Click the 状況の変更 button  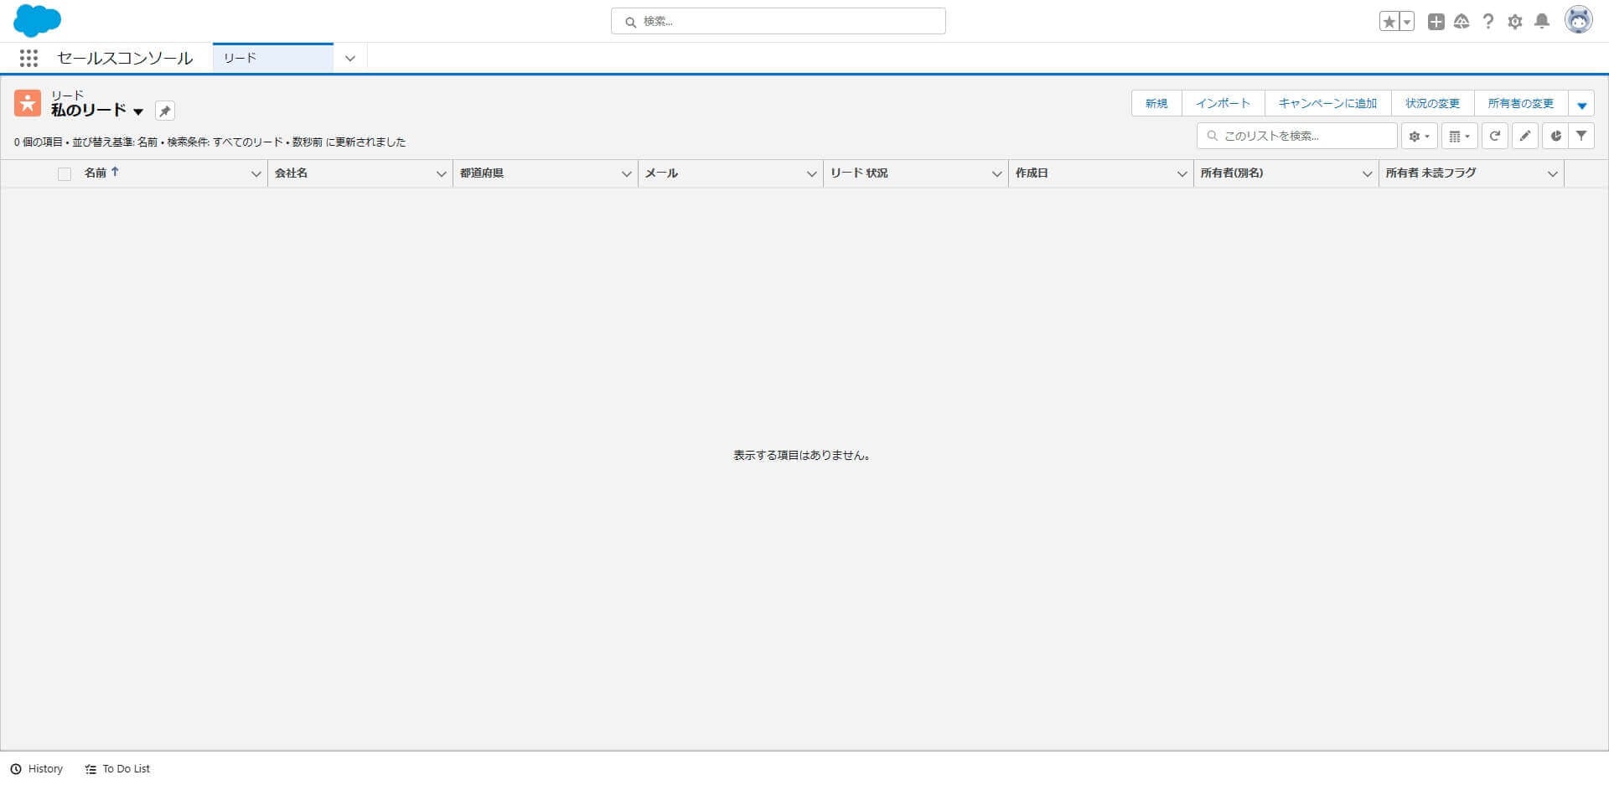[1432, 104]
